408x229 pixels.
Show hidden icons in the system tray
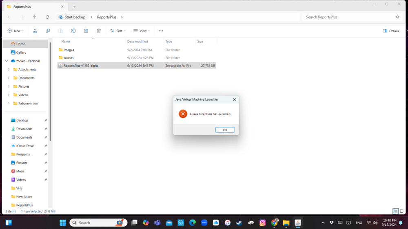click(x=323, y=223)
